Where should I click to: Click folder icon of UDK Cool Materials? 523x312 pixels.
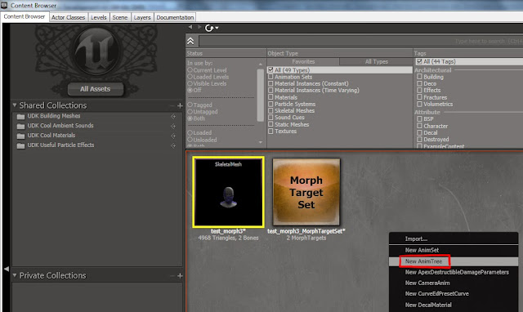20,136
